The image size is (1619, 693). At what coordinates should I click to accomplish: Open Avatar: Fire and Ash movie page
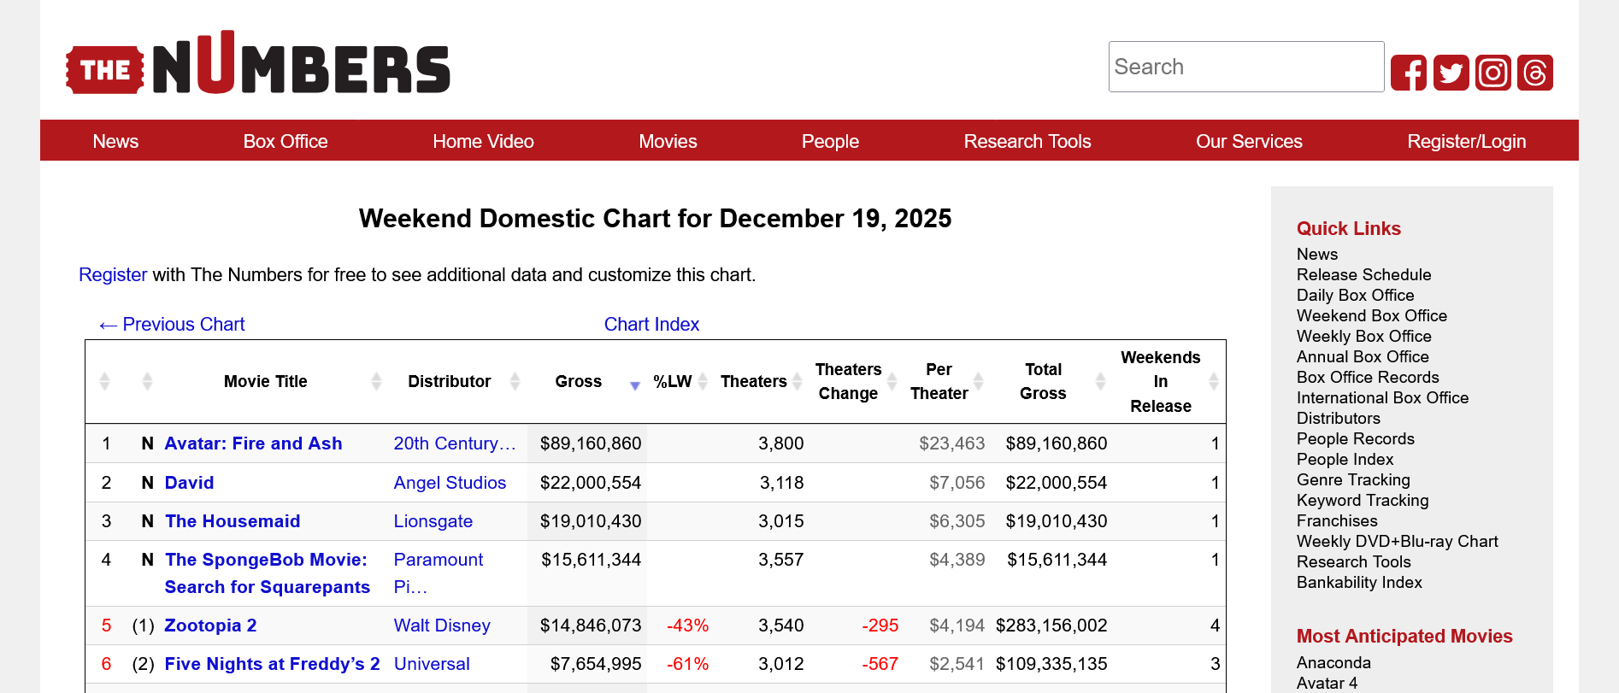253,443
